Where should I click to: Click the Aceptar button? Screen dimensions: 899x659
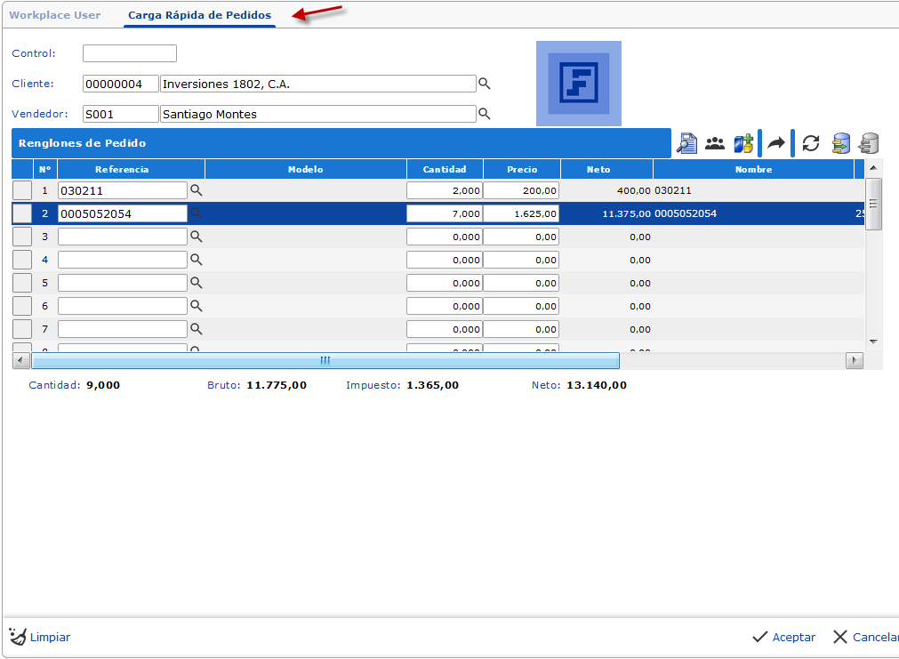[783, 637]
